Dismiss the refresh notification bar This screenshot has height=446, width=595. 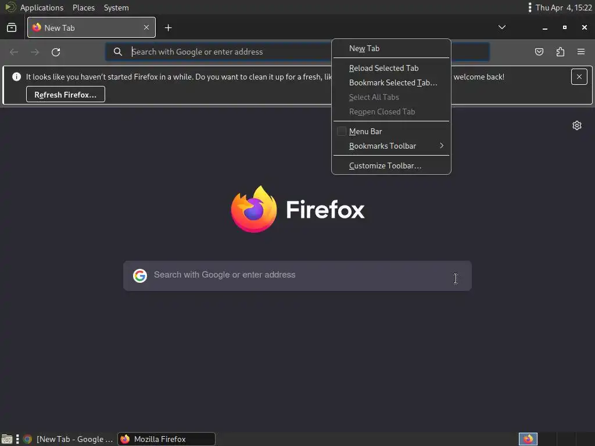(579, 77)
